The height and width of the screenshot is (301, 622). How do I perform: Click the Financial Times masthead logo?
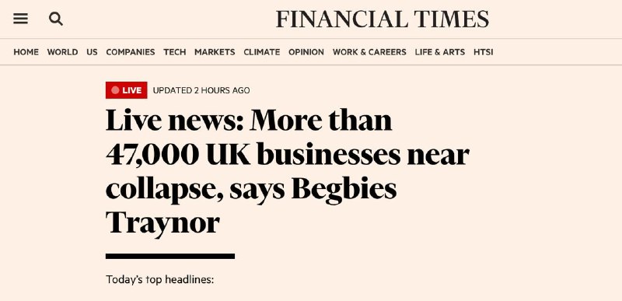click(x=382, y=19)
